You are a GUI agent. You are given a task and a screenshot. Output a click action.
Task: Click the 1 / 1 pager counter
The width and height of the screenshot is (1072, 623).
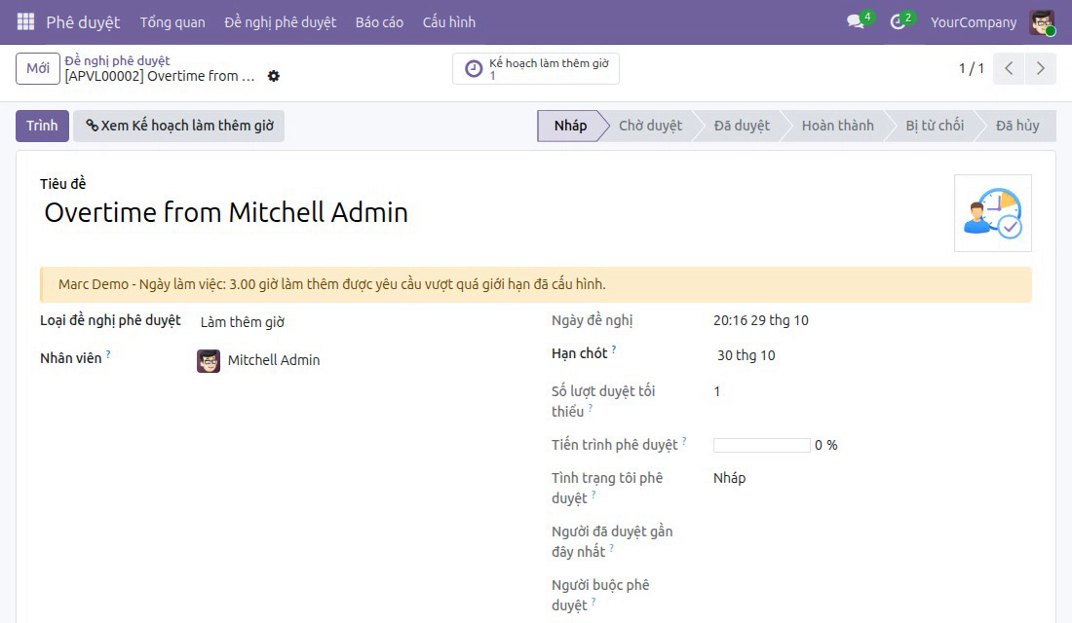tap(971, 68)
